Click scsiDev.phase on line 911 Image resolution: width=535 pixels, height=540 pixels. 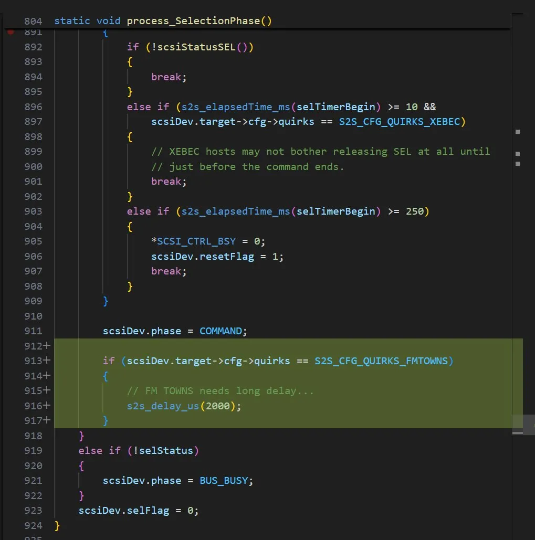pyautogui.click(x=142, y=331)
